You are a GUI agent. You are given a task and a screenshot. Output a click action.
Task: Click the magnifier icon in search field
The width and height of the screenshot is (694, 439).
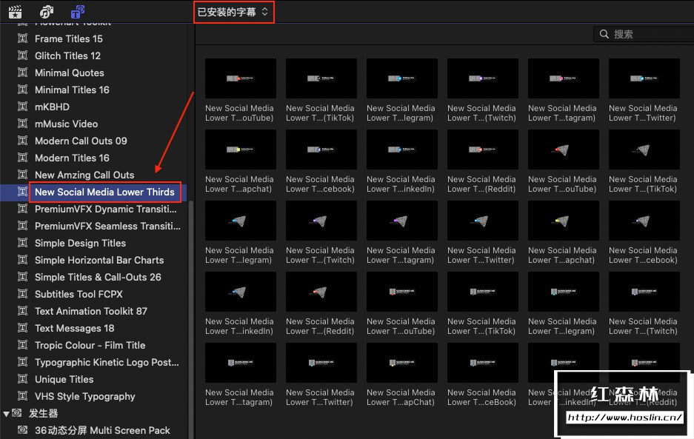[x=604, y=34]
